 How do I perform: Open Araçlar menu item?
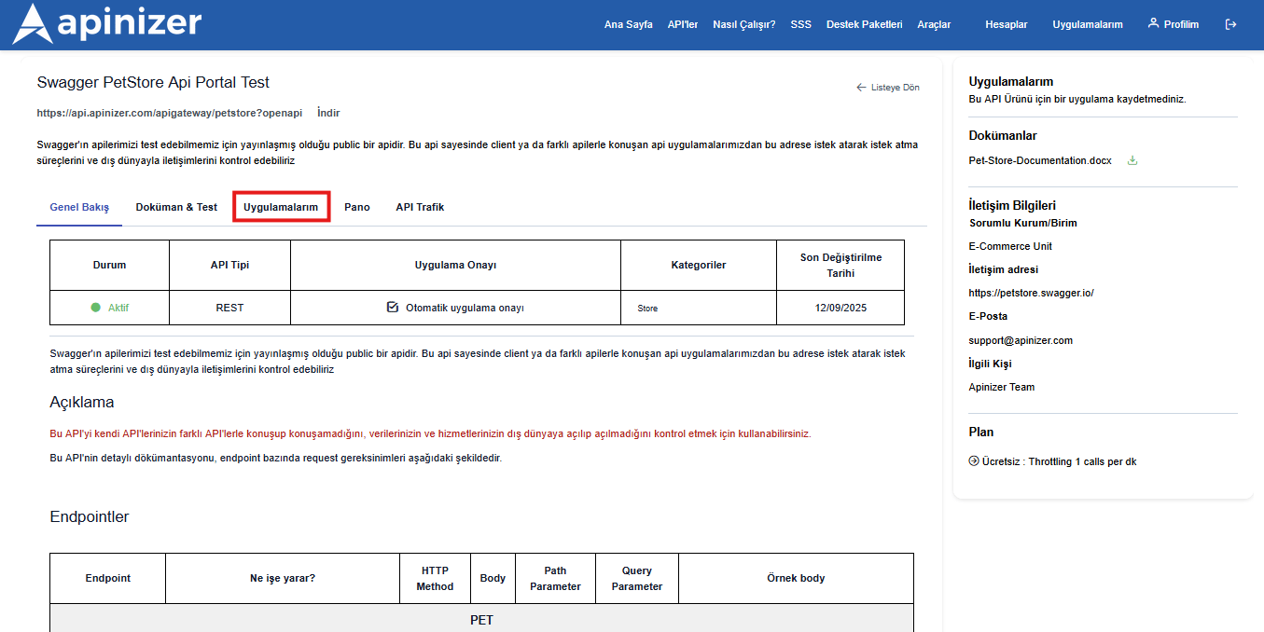(934, 25)
